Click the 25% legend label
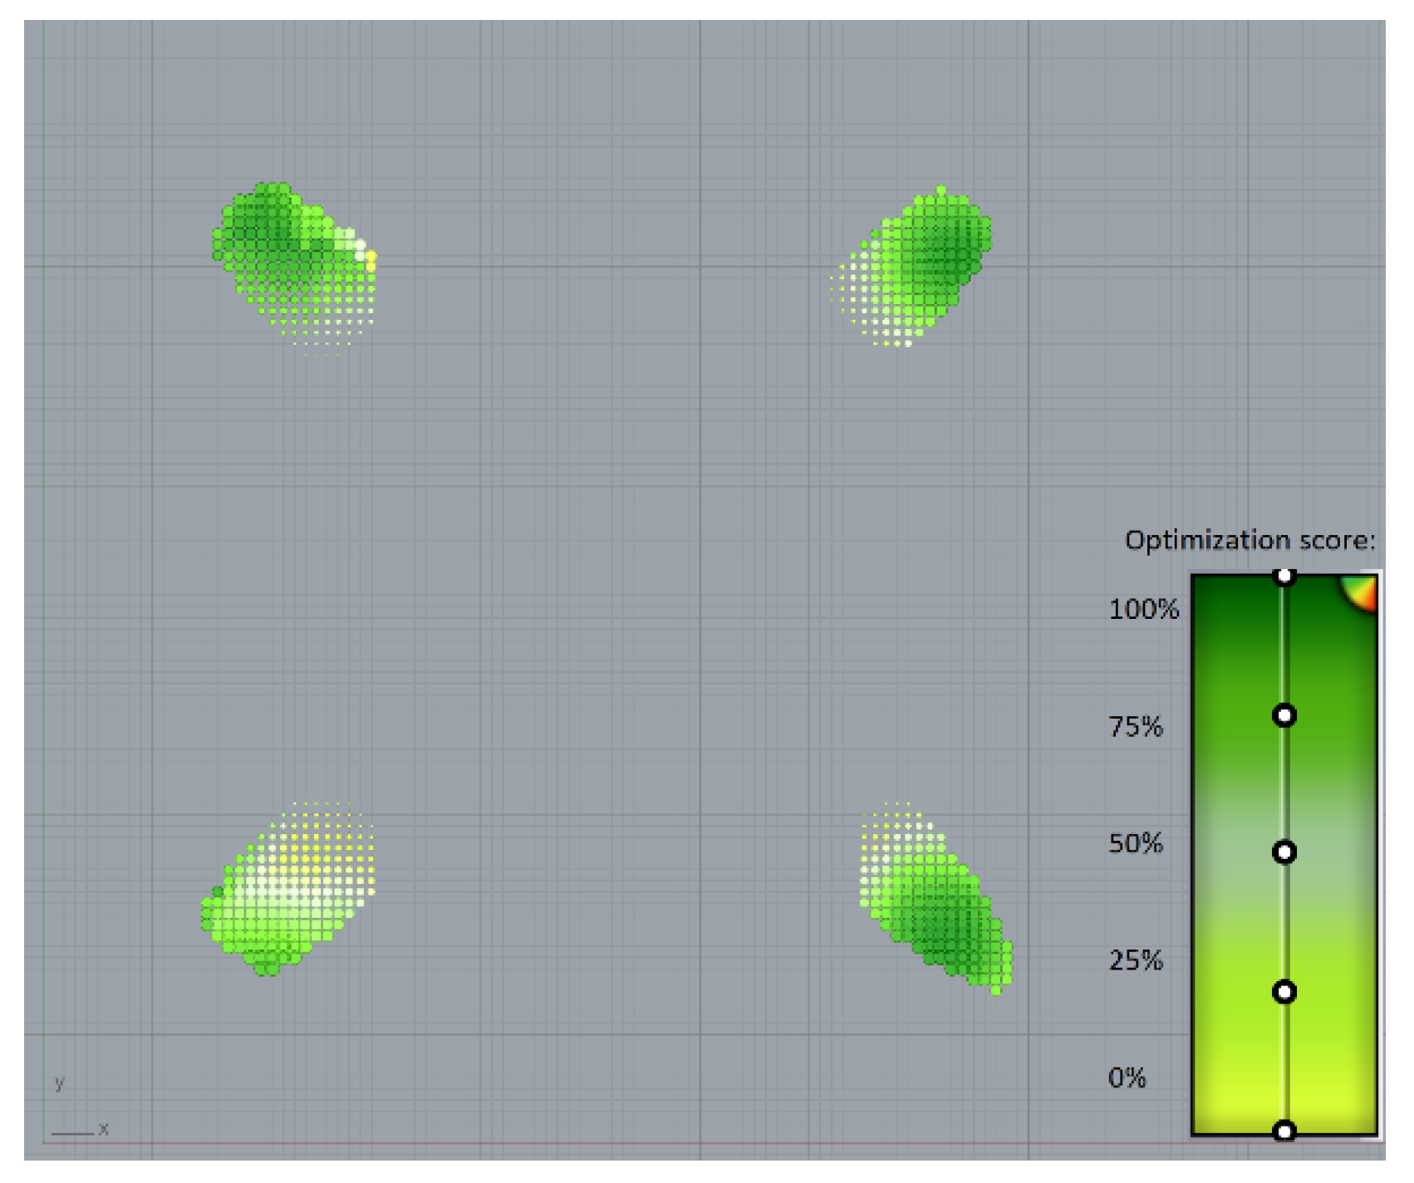 click(x=1135, y=961)
